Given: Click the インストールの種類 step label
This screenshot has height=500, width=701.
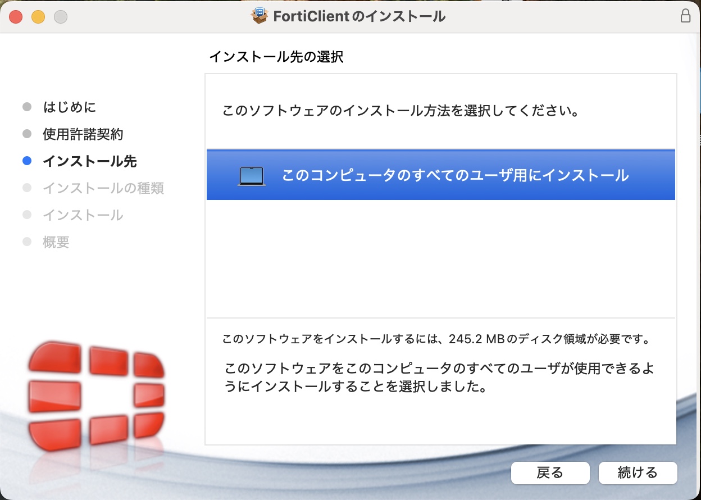Looking at the screenshot, I should pos(103,188).
